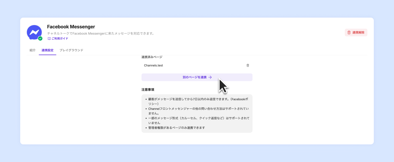Click the Facebook Messenger logo icon
Screen dimensions: 394x162
pyautogui.click(x=34, y=32)
